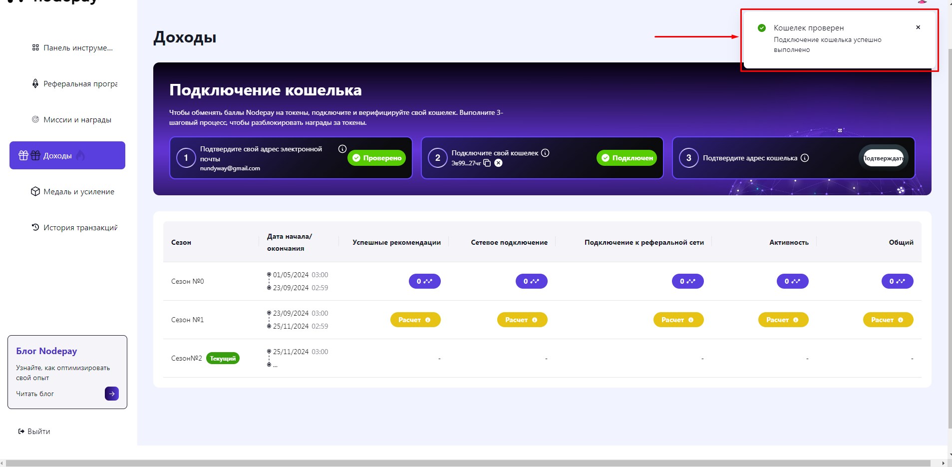Go to Миссии и награды
Image resolution: width=952 pixels, height=467 pixels.
67,120
